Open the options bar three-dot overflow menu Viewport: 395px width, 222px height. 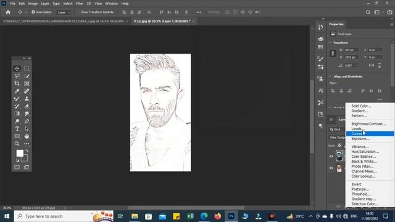coord(199,12)
